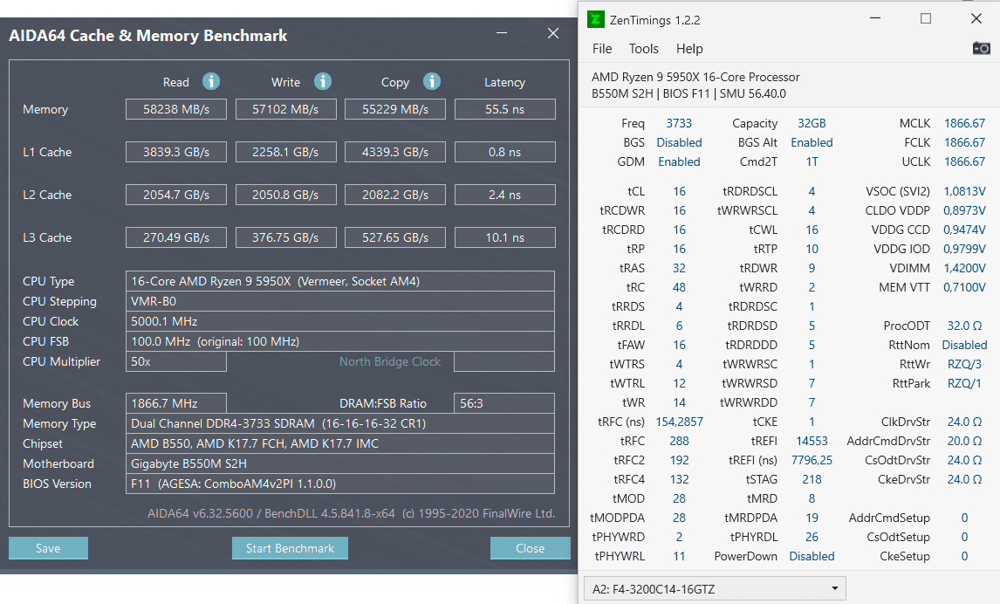Click the MCLK value 1866.67

click(964, 123)
